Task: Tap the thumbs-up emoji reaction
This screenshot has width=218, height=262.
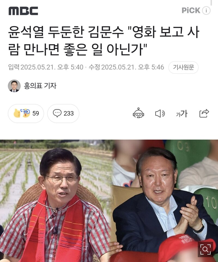Action: 17,113
